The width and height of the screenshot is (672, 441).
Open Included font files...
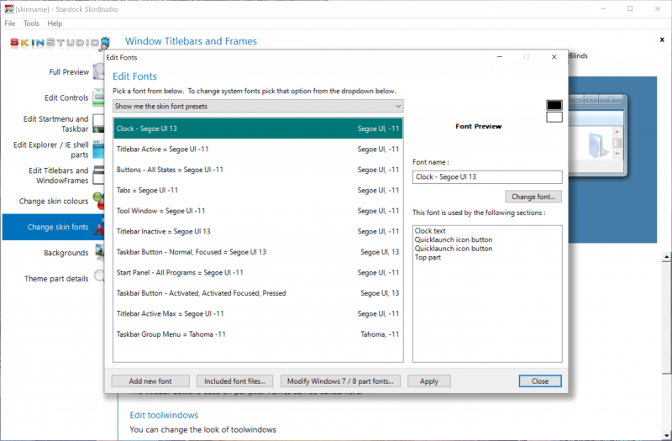click(x=234, y=381)
